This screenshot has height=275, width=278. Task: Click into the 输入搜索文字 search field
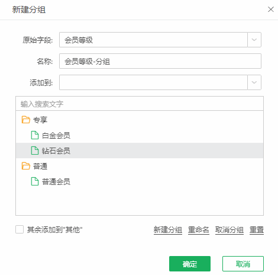point(140,104)
